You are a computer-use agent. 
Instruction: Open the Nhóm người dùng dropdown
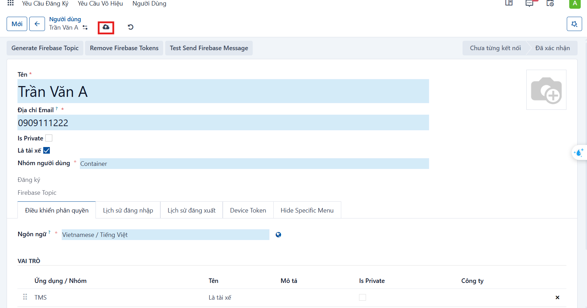coord(254,164)
